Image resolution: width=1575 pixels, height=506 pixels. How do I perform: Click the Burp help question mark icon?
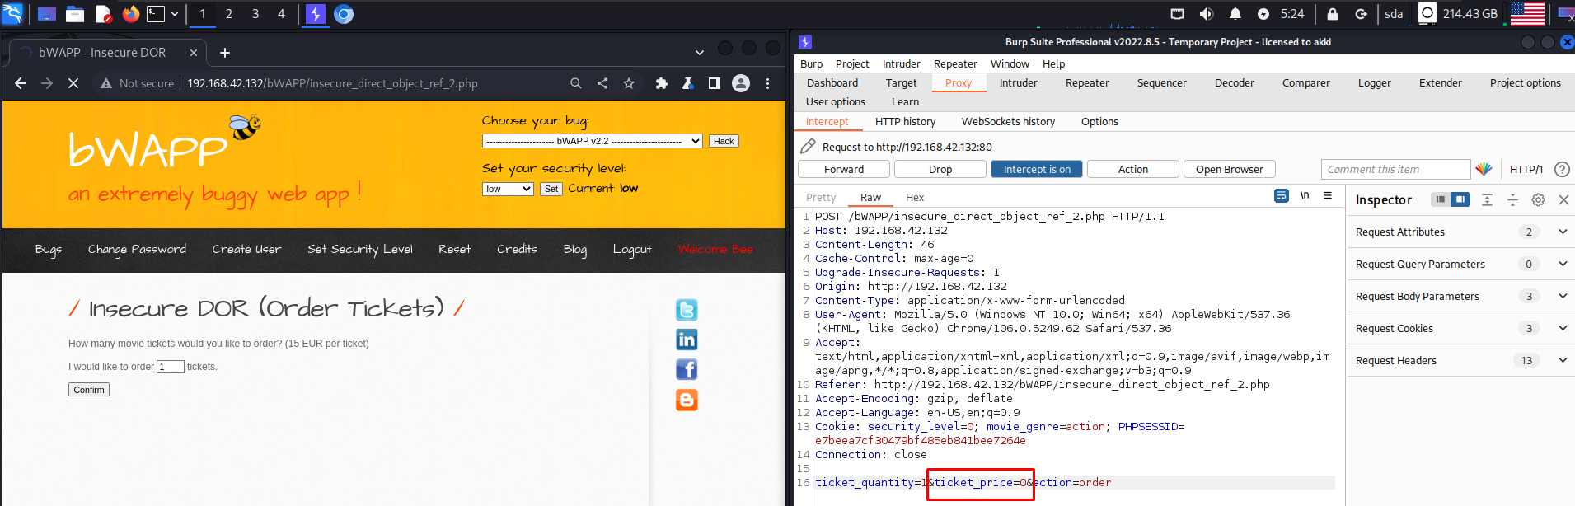coord(1561,169)
